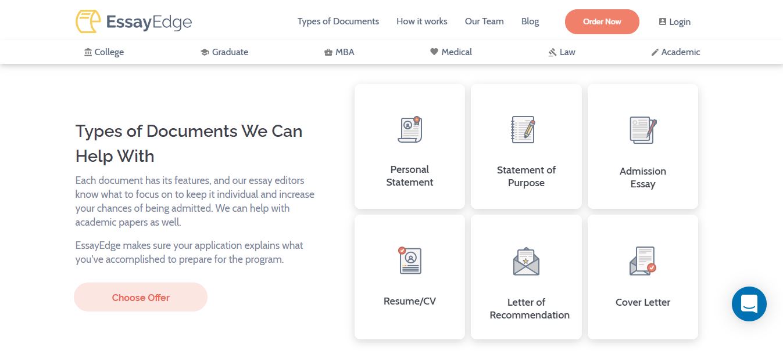Select the College category label
Screen dimensions: 783x355
(109, 52)
